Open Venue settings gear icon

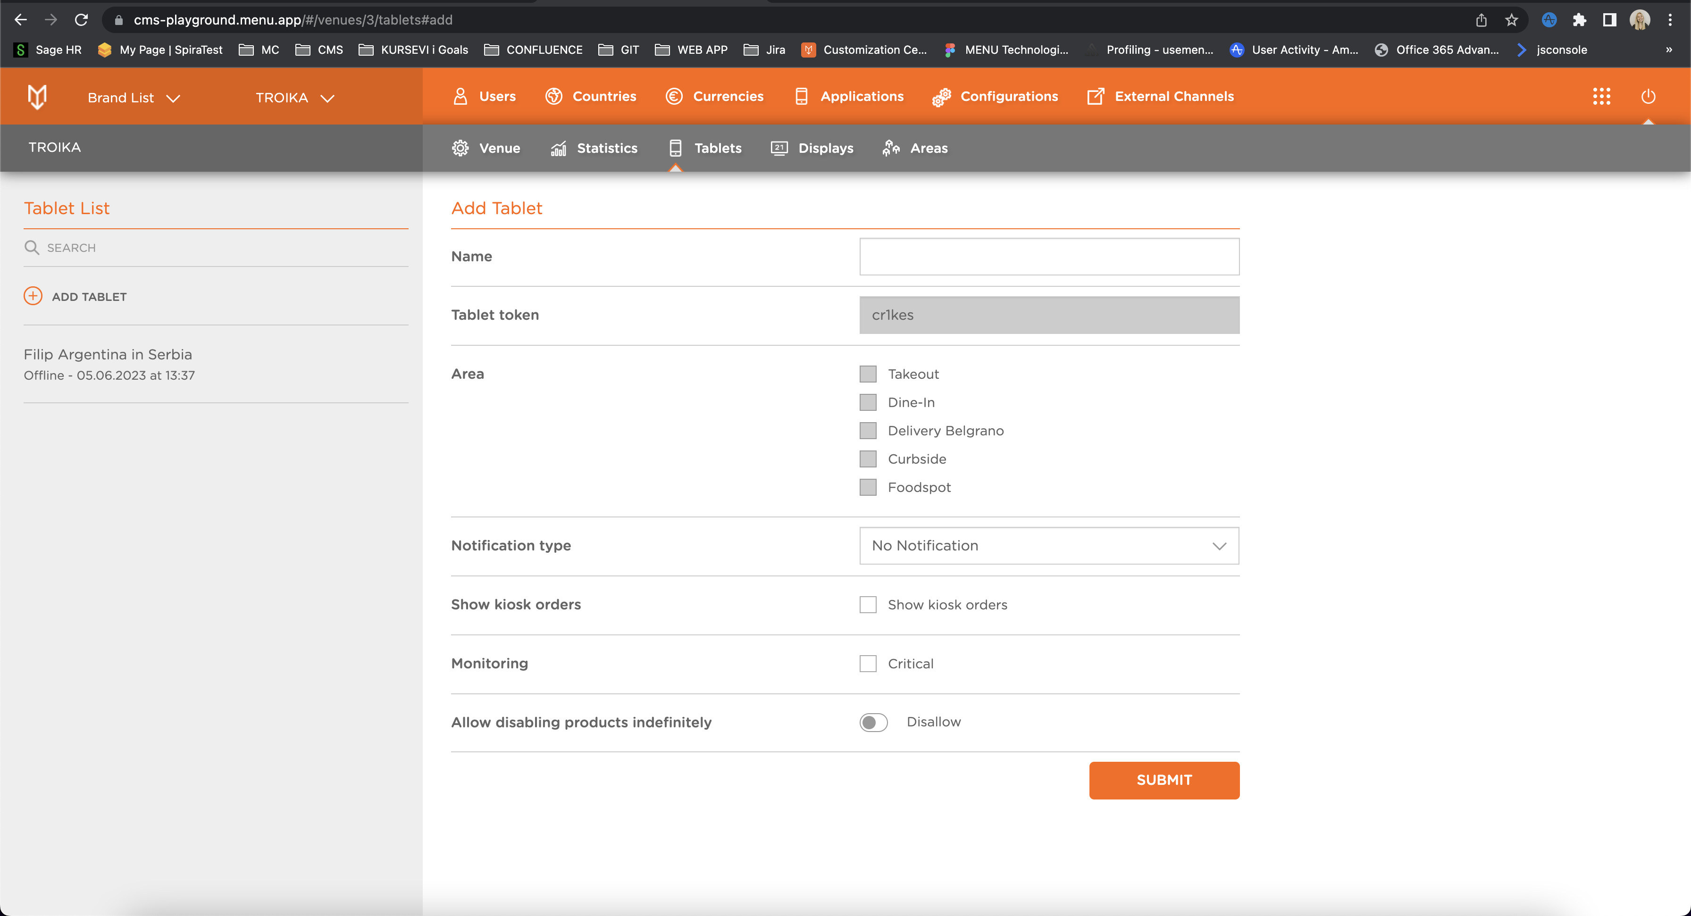coord(460,148)
